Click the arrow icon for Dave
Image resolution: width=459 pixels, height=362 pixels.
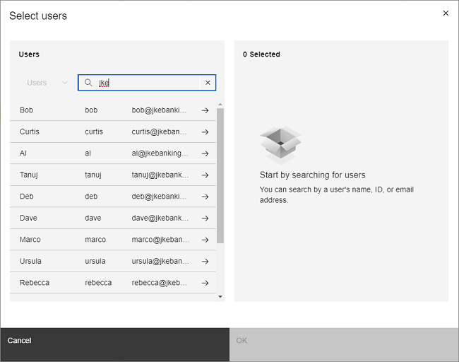point(205,218)
